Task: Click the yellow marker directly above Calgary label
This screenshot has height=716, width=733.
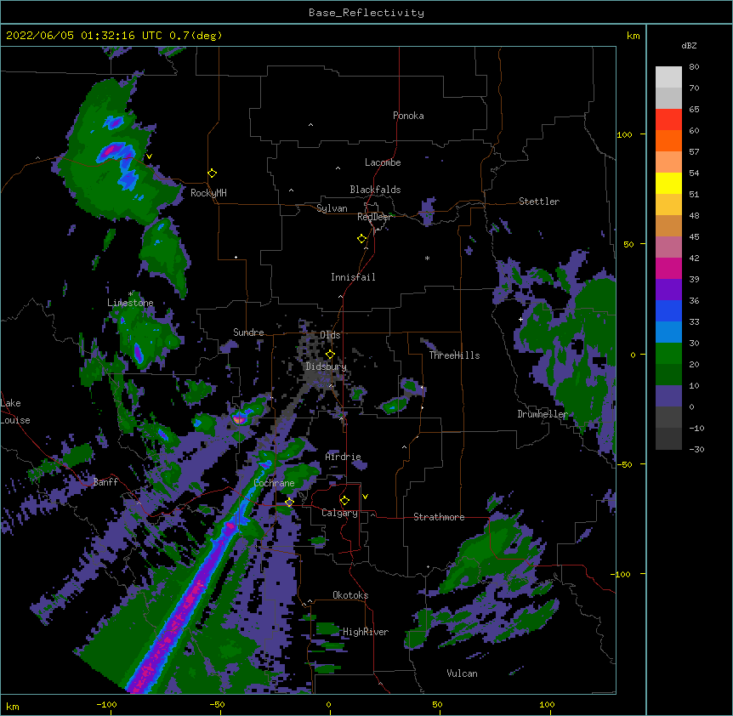Action: 344,500
